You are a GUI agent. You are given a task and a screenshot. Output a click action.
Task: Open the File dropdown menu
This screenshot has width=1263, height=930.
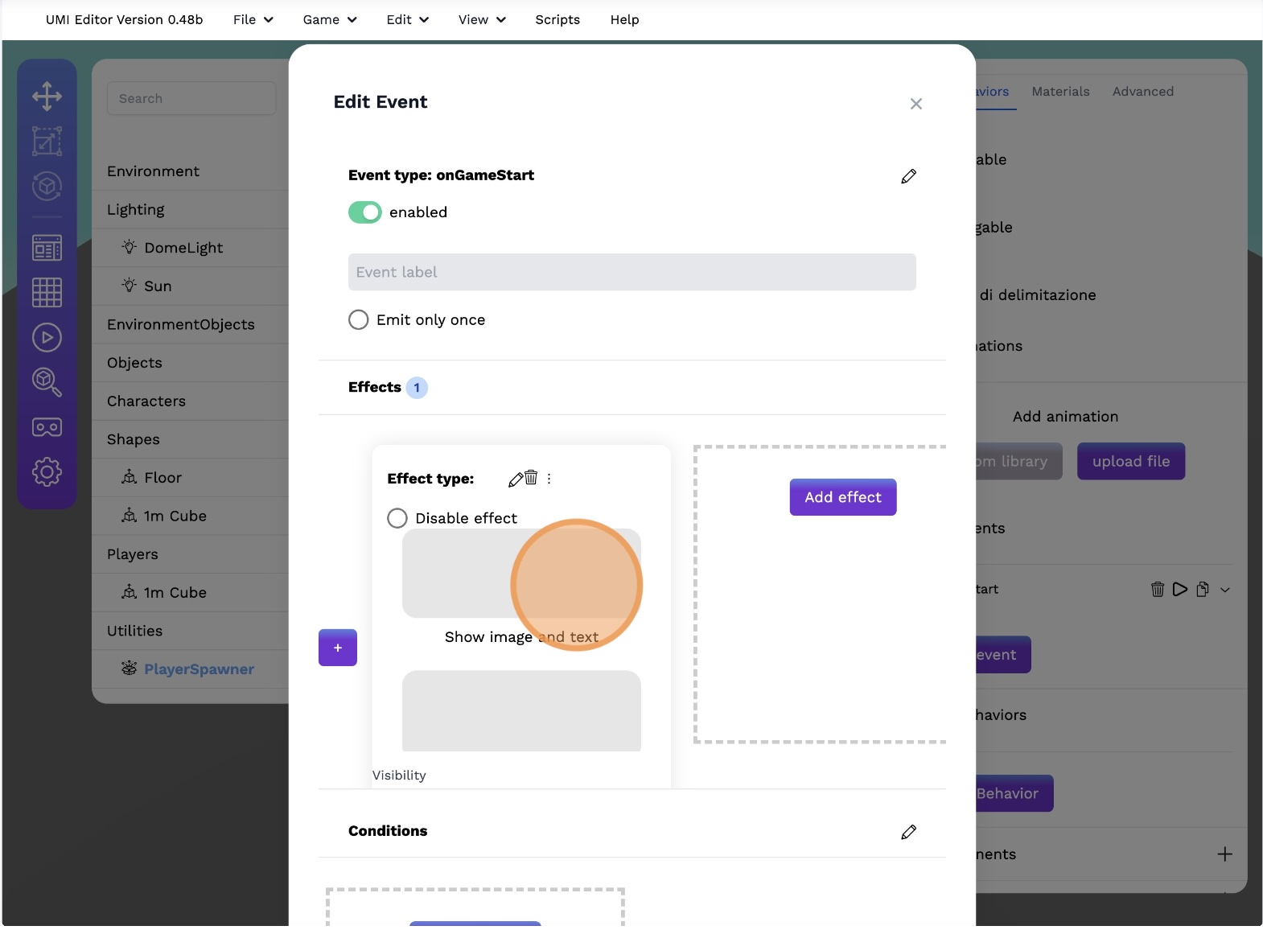coord(253,19)
